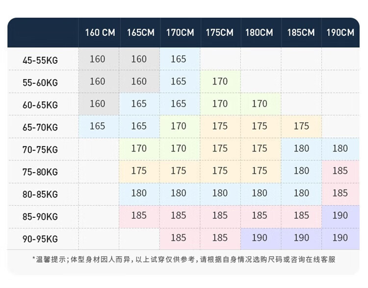Click 190 under 185CM in 90-95KG row
The width and height of the screenshot is (368, 288).
click(301, 237)
